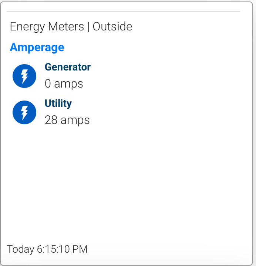
Task: Click the gray scrollbar strip at the card edge
Action: (x=254, y=133)
